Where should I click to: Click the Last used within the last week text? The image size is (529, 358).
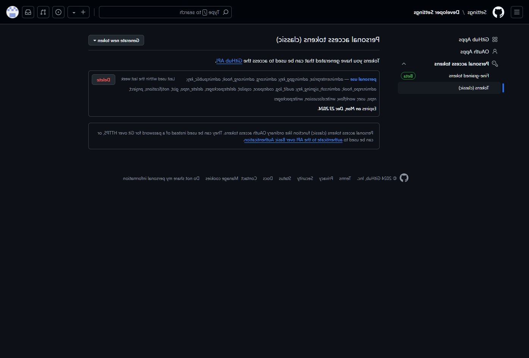pos(148,79)
